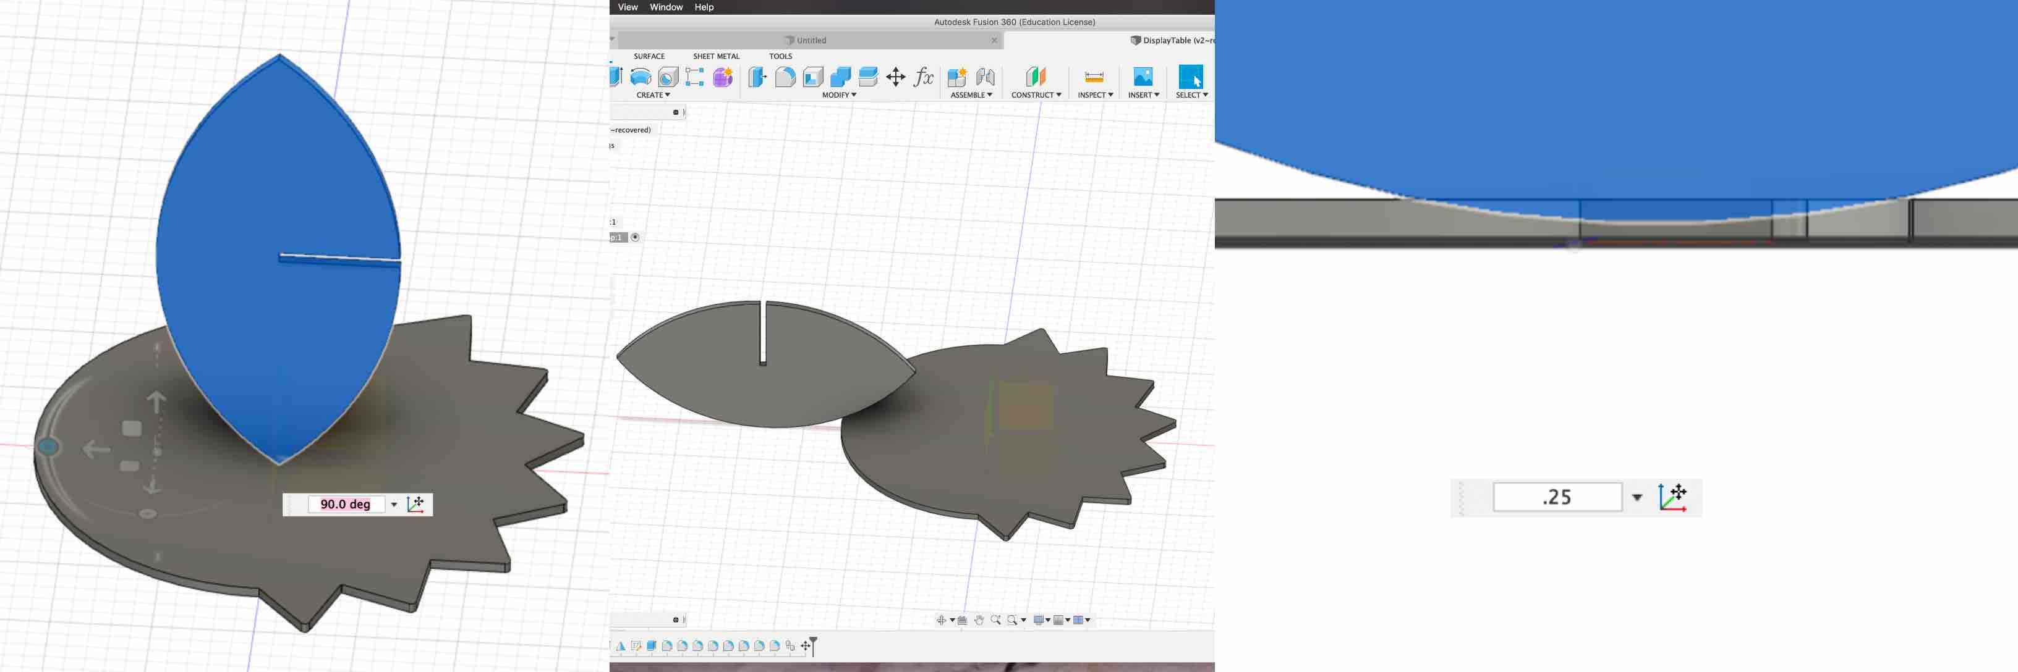
Task: Select the Press Pull tool
Action: [x=757, y=77]
